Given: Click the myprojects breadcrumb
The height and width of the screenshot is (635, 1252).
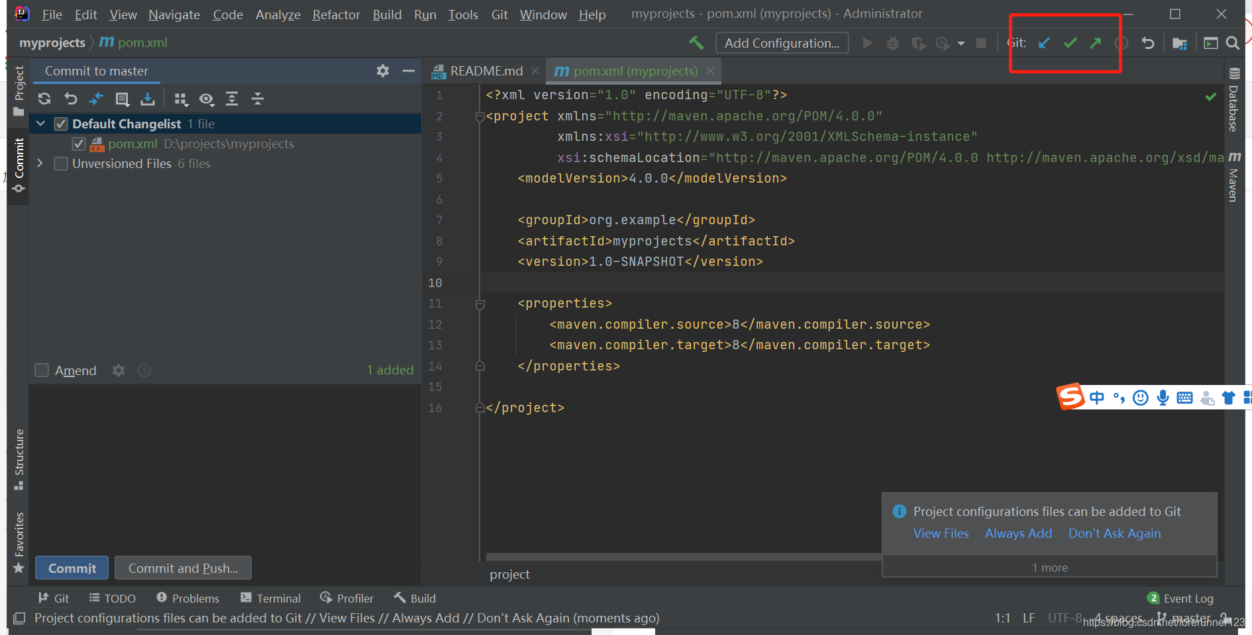Looking at the screenshot, I should (x=52, y=42).
